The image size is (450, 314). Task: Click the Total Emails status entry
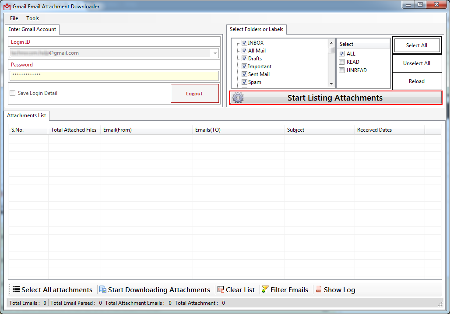coord(28,303)
